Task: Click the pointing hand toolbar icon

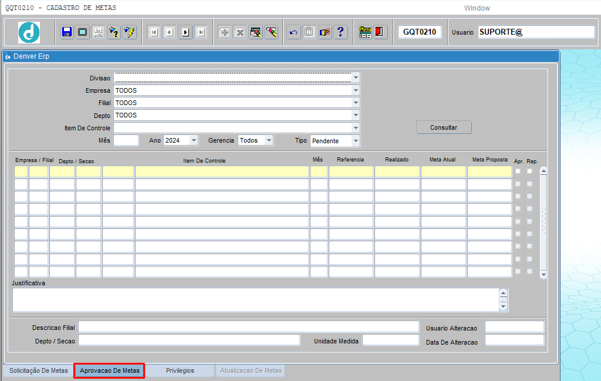Action: click(x=325, y=32)
